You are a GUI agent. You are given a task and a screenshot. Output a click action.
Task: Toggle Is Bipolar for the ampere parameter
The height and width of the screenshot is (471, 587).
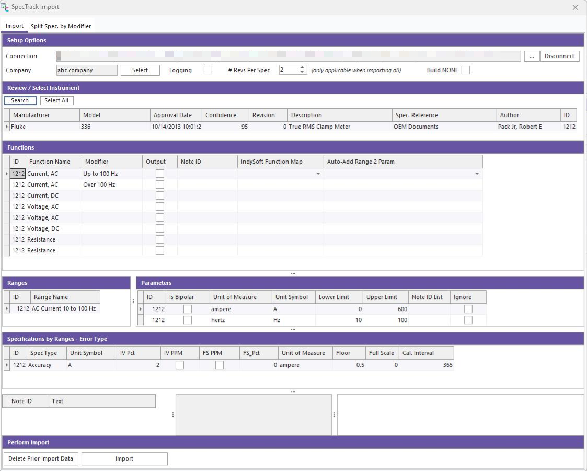click(x=187, y=309)
